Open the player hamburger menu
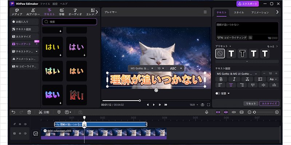Image resolution: width=291 pixels, height=145 pixels. click(205, 12)
